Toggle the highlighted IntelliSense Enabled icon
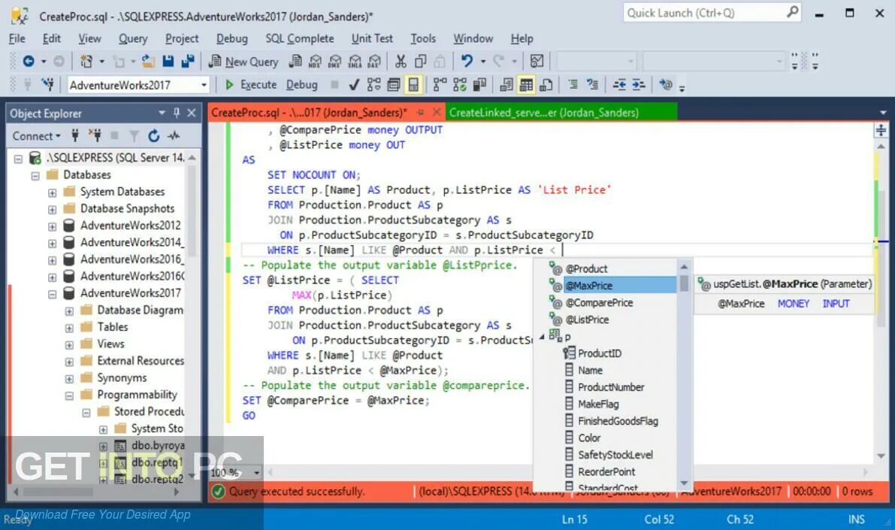 tap(413, 85)
